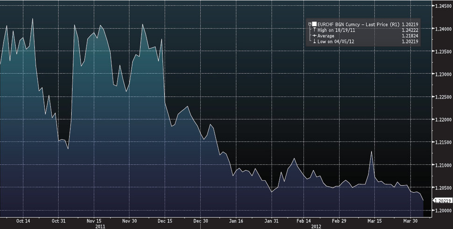Click the 1.21000 y-axis label
Screen dimensions: 453x229
(443, 165)
